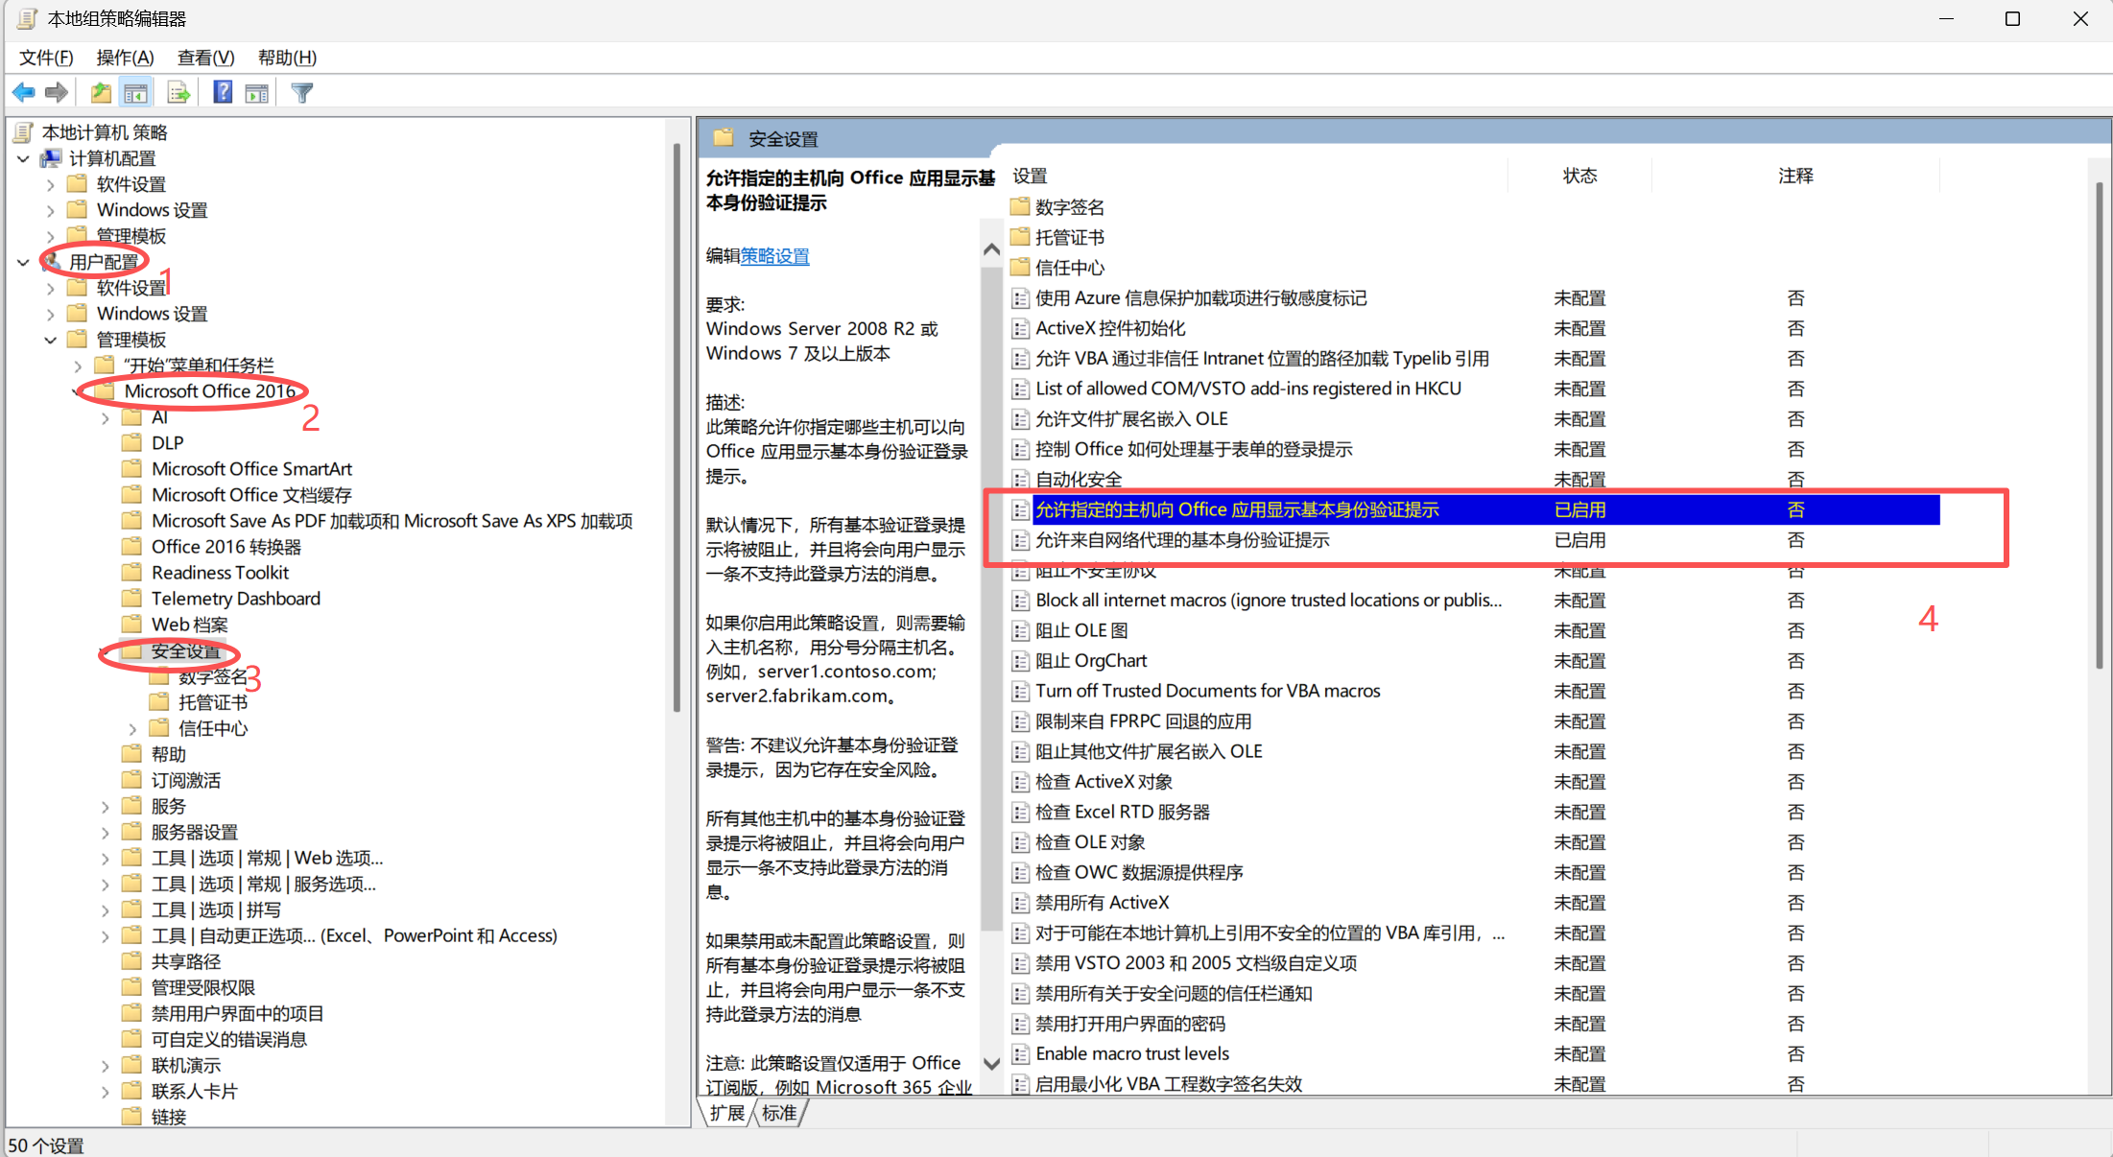Viewport: 2113px width, 1157px height.
Task: Open the 操作(A) menu
Action: (125, 58)
